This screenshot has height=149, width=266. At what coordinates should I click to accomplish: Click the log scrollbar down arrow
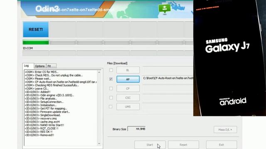99,144
